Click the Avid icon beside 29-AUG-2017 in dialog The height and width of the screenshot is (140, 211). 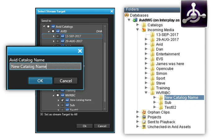tap(62, 41)
